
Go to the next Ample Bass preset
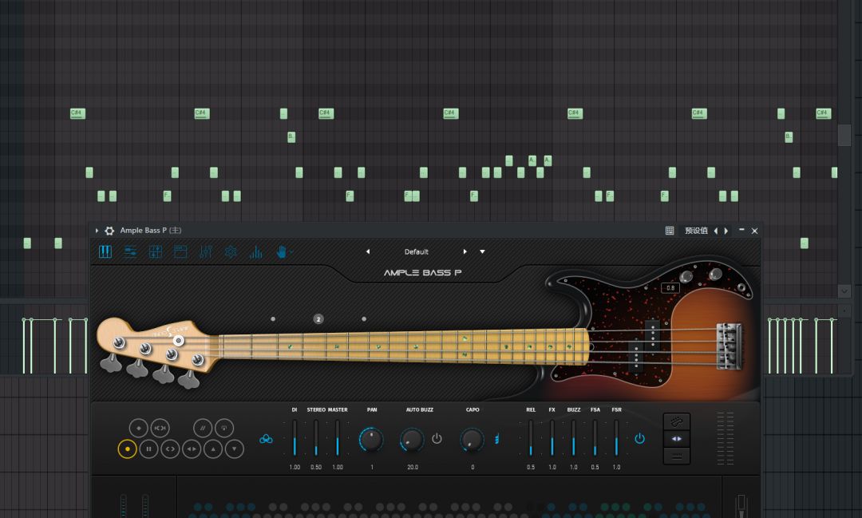tap(465, 251)
